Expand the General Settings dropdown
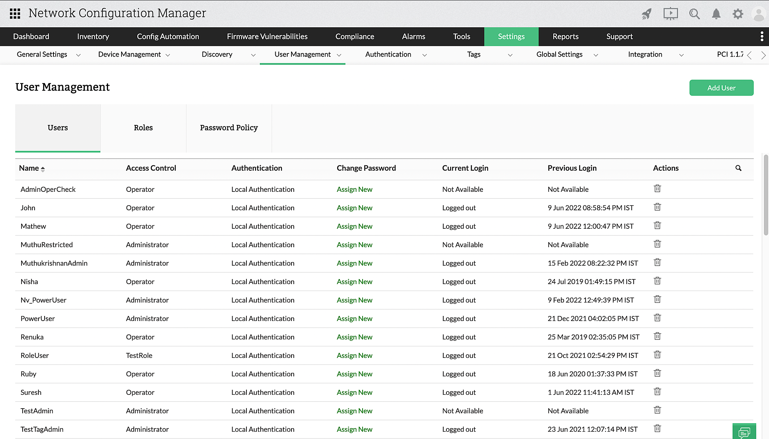 [78, 55]
